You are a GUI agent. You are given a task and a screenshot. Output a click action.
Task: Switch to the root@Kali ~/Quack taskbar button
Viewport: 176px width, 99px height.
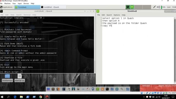click(53, 7)
